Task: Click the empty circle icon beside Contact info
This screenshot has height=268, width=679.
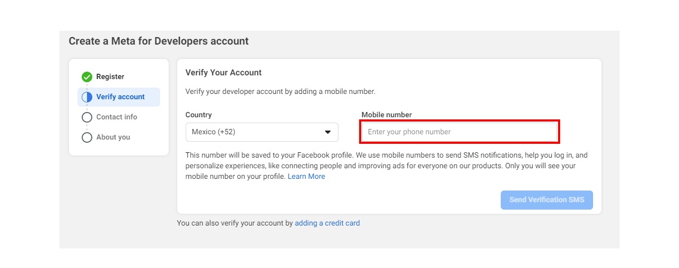Action: 87,117
